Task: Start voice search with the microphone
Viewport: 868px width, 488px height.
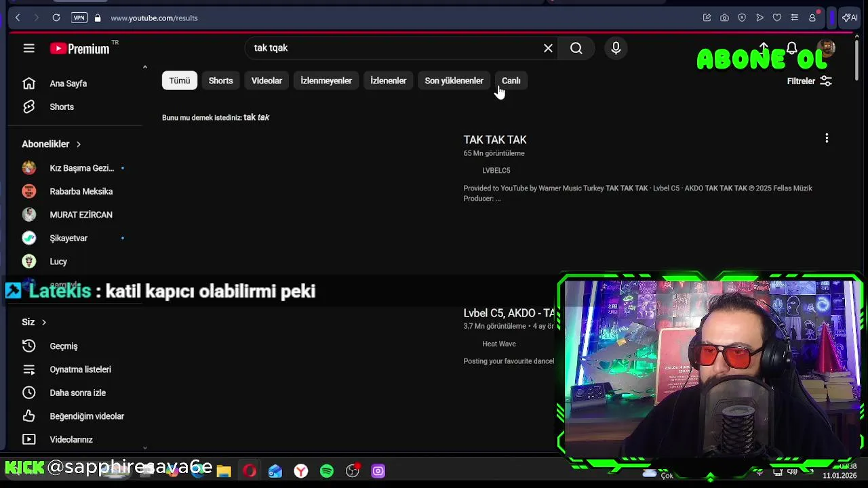Action: click(616, 48)
